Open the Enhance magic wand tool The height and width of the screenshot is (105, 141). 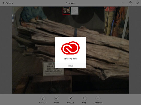pos(43,100)
